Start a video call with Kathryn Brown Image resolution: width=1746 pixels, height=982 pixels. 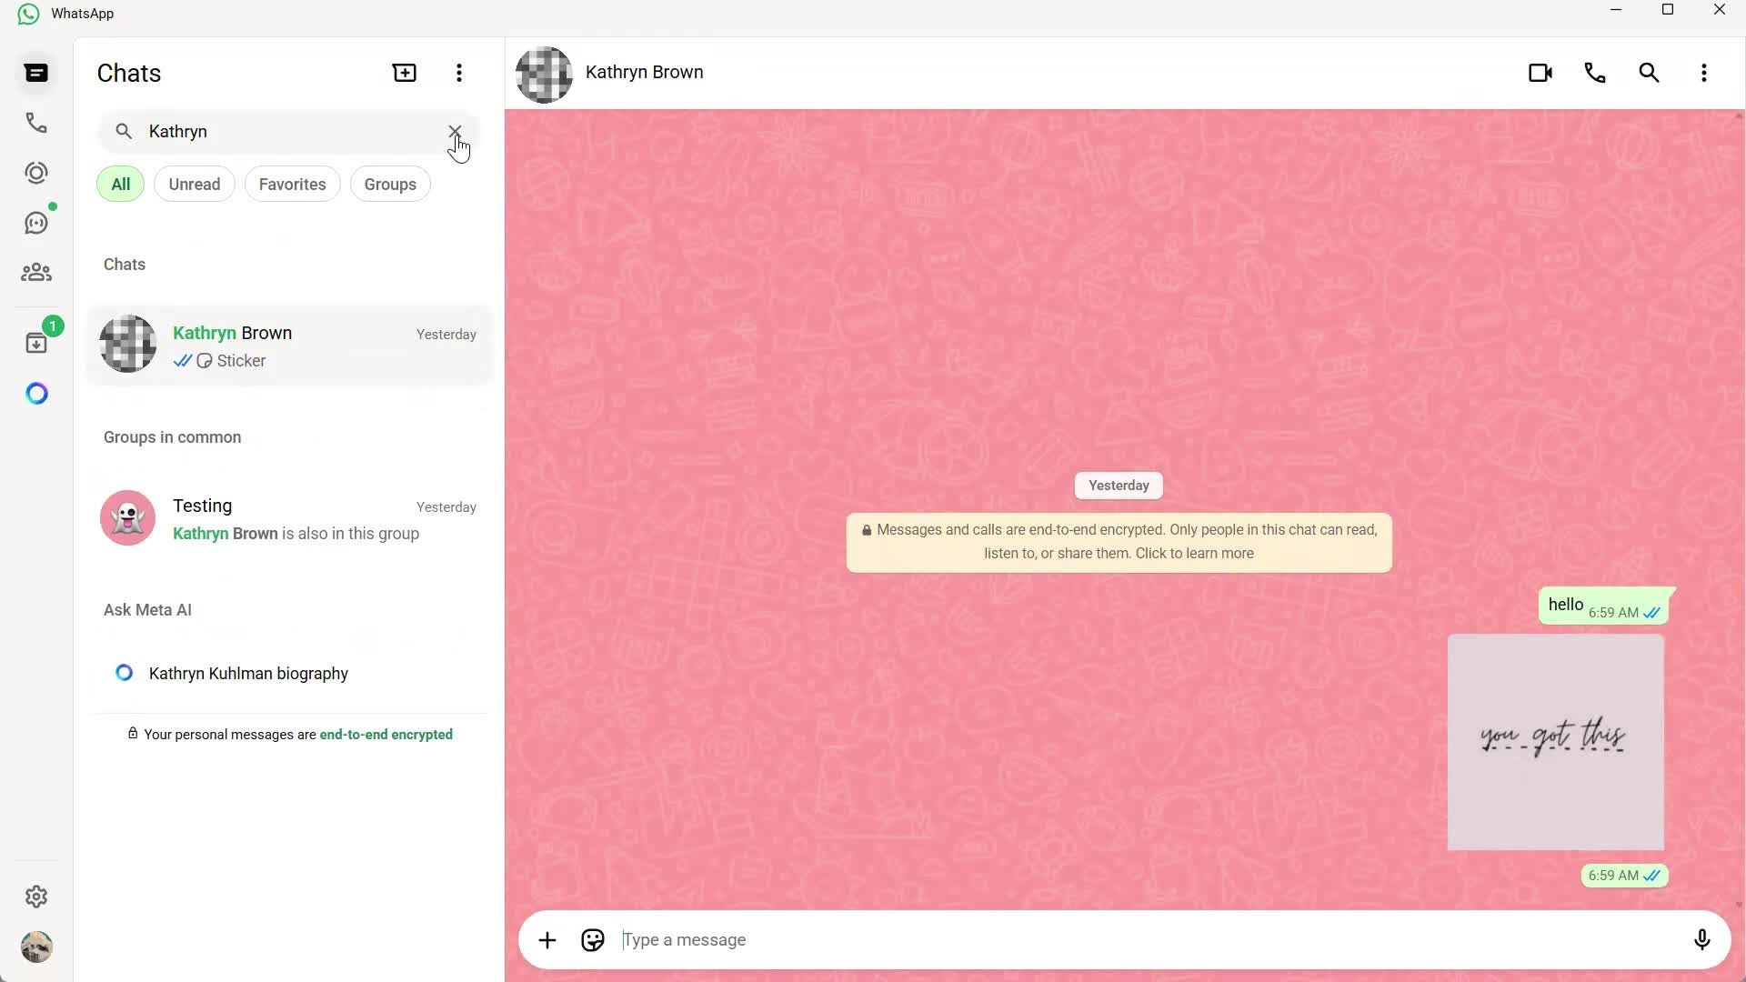pos(1540,73)
